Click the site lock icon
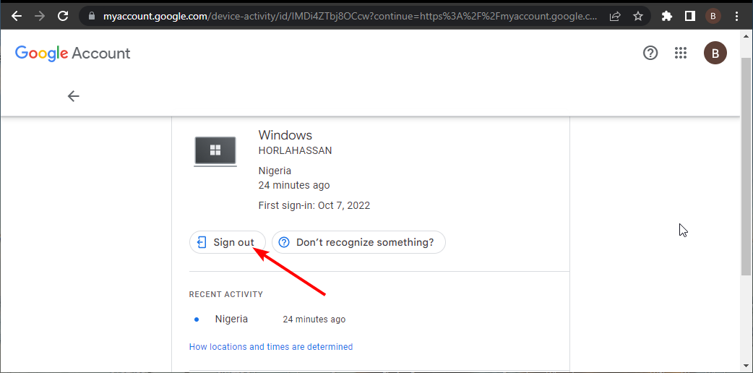Viewport: 753px width, 373px height. pyautogui.click(x=90, y=15)
